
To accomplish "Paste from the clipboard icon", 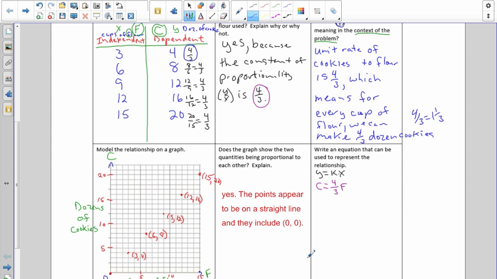I will [85, 5].
